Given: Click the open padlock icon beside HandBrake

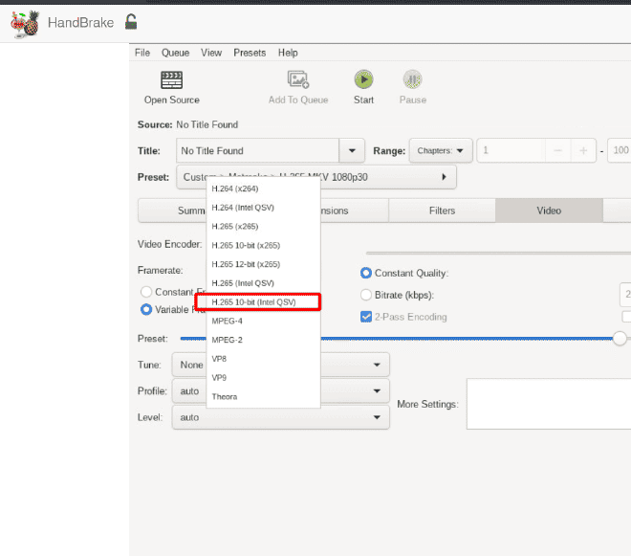Looking at the screenshot, I should pyautogui.click(x=131, y=22).
